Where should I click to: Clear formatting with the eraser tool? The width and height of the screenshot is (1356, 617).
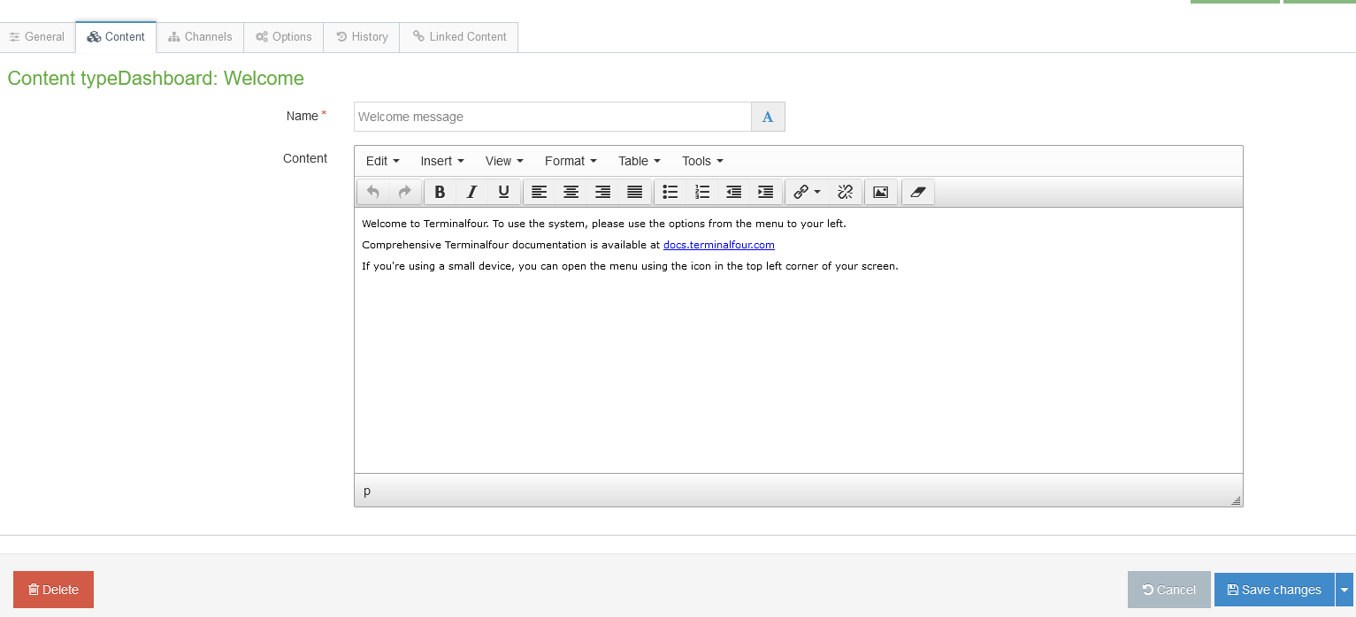(x=917, y=192)
